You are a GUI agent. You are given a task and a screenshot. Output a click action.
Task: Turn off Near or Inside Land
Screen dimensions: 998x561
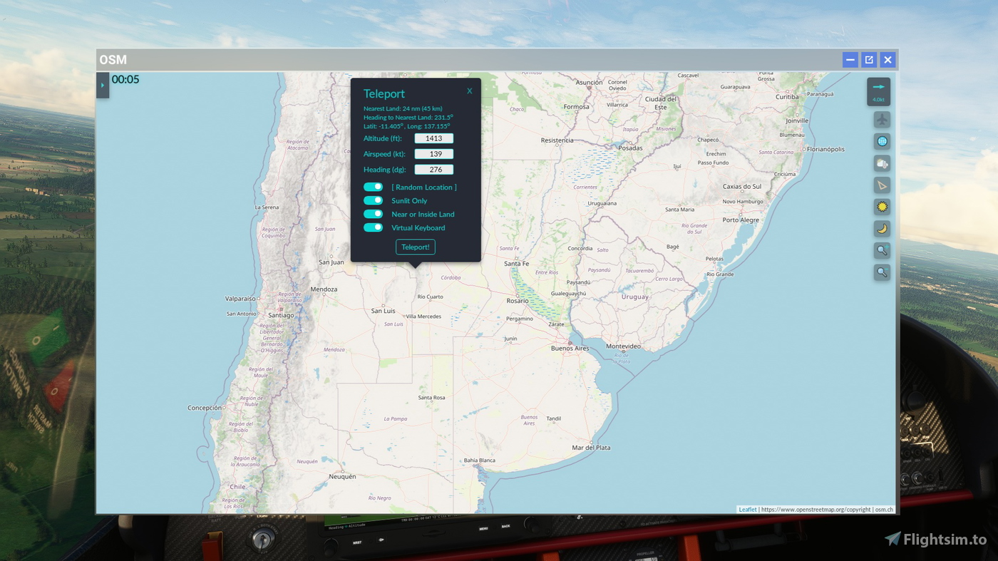coord(373,214)
